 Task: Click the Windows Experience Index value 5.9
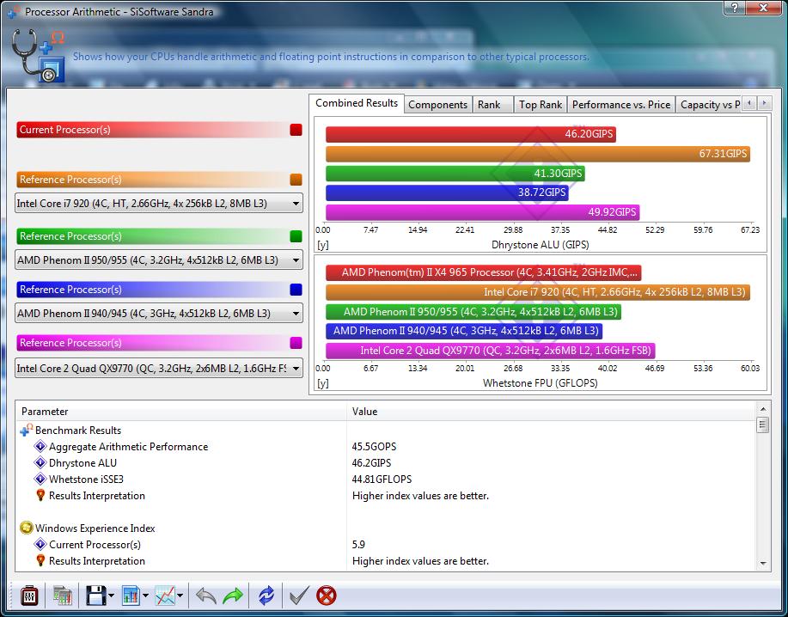pyautogui.click(x=358, y=545)
